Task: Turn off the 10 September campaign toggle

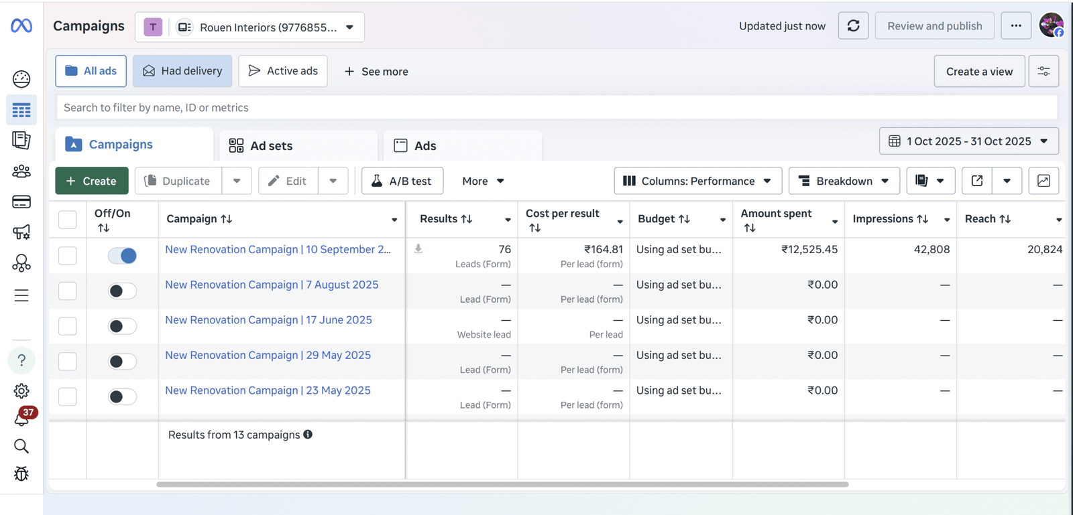Action: [x=122, y=256]
